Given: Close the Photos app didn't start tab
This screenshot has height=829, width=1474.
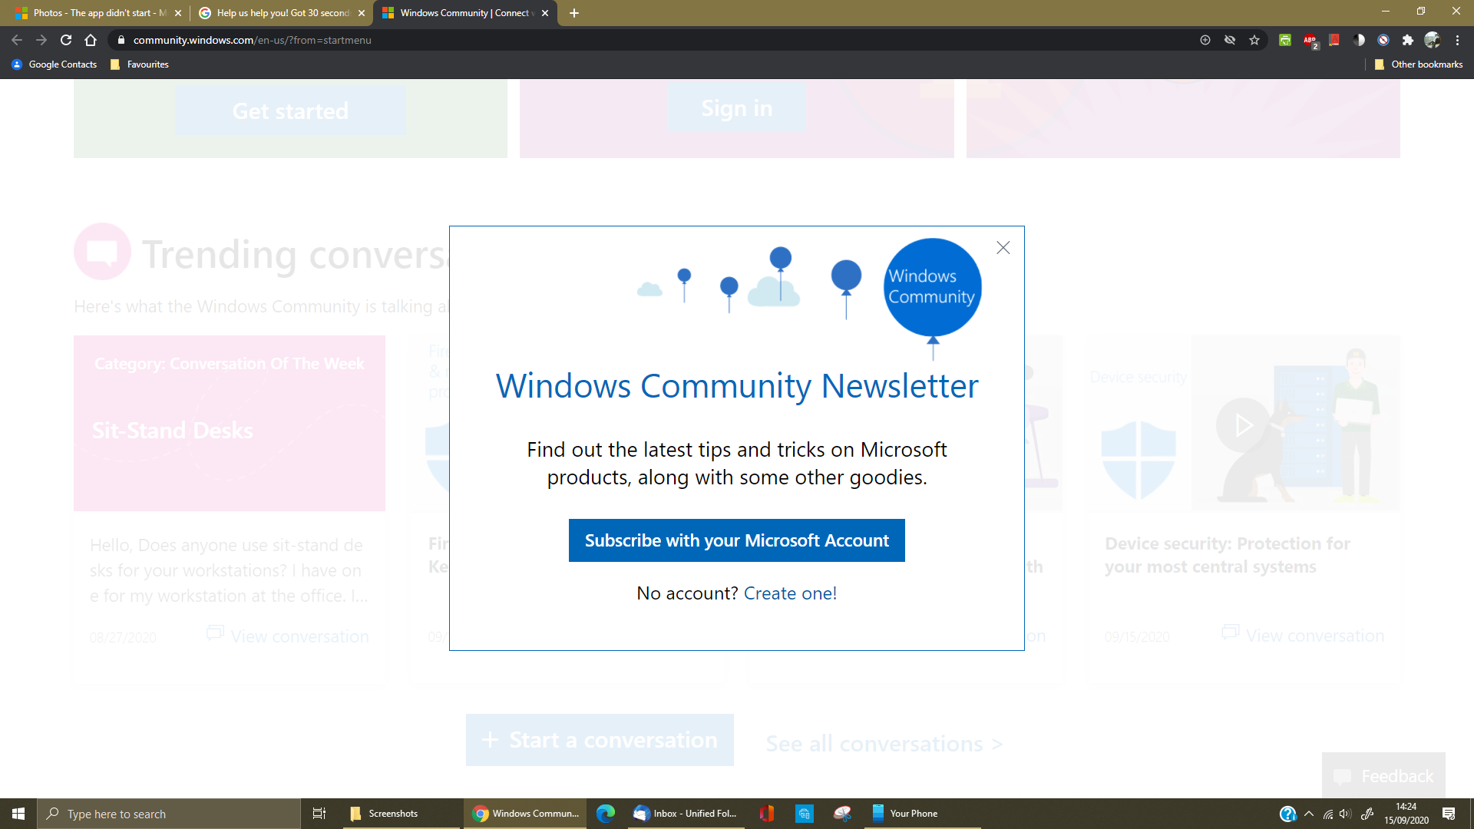Looking at the screenshot, I should [178, 13].
